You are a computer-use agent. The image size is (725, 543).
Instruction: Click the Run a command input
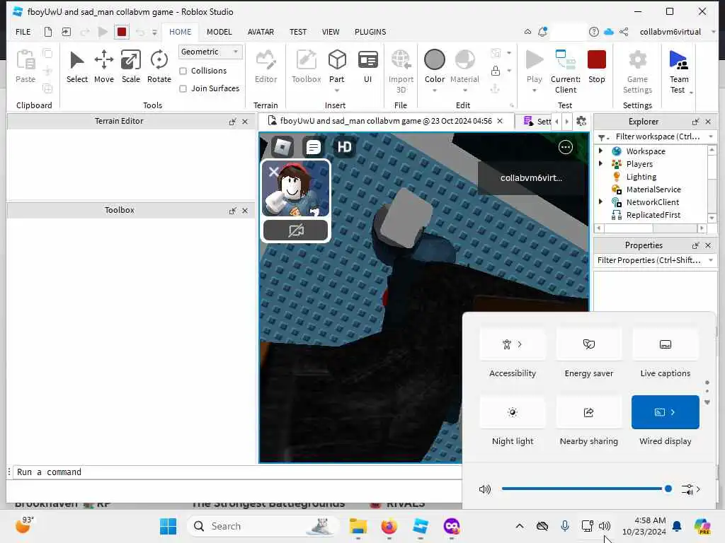pyautogui.click(x=238, y=472)
